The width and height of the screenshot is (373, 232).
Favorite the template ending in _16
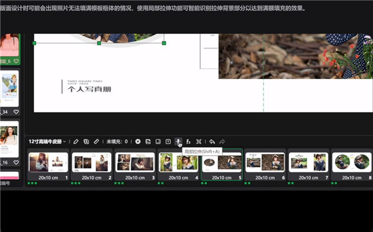tap(16, 162)
